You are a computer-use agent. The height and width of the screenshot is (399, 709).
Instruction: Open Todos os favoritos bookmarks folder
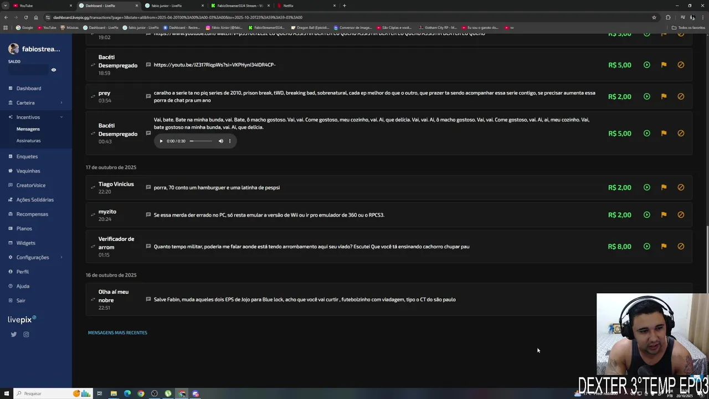click(x=688, y=27)
